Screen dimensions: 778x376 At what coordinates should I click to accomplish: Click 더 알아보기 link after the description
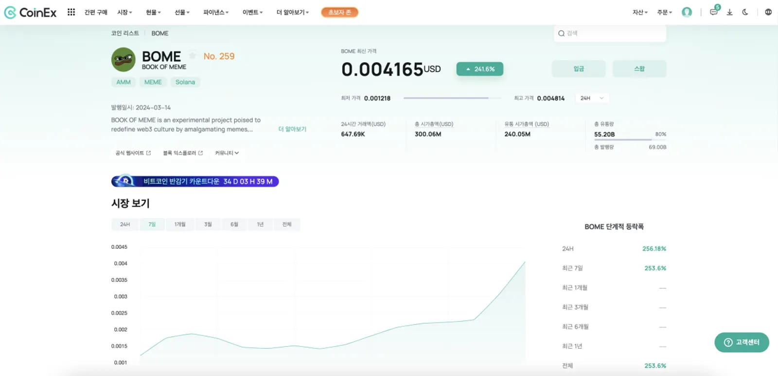(292, 129)
